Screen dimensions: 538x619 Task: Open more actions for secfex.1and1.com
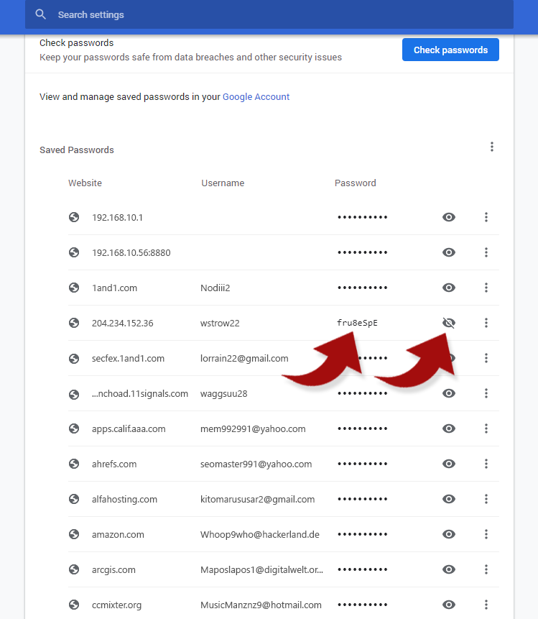coord(486,358)
